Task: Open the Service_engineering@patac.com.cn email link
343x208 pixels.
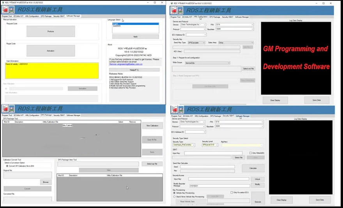Action: click(x=126, y=64)
